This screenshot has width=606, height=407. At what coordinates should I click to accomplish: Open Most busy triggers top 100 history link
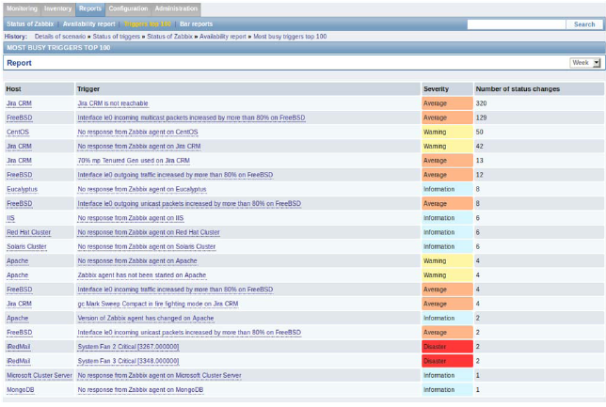click(x=290, y=37)
